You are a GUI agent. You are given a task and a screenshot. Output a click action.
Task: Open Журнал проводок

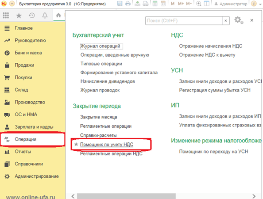tap(100, 90)
